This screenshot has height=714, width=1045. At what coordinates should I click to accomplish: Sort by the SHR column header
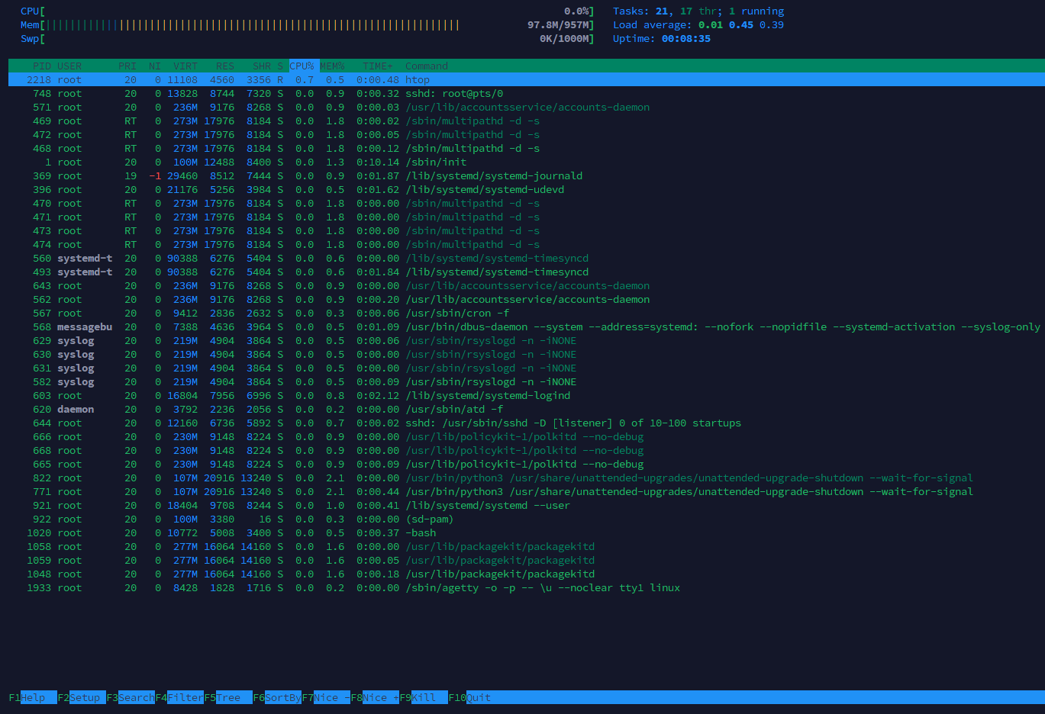click(262, 66)
